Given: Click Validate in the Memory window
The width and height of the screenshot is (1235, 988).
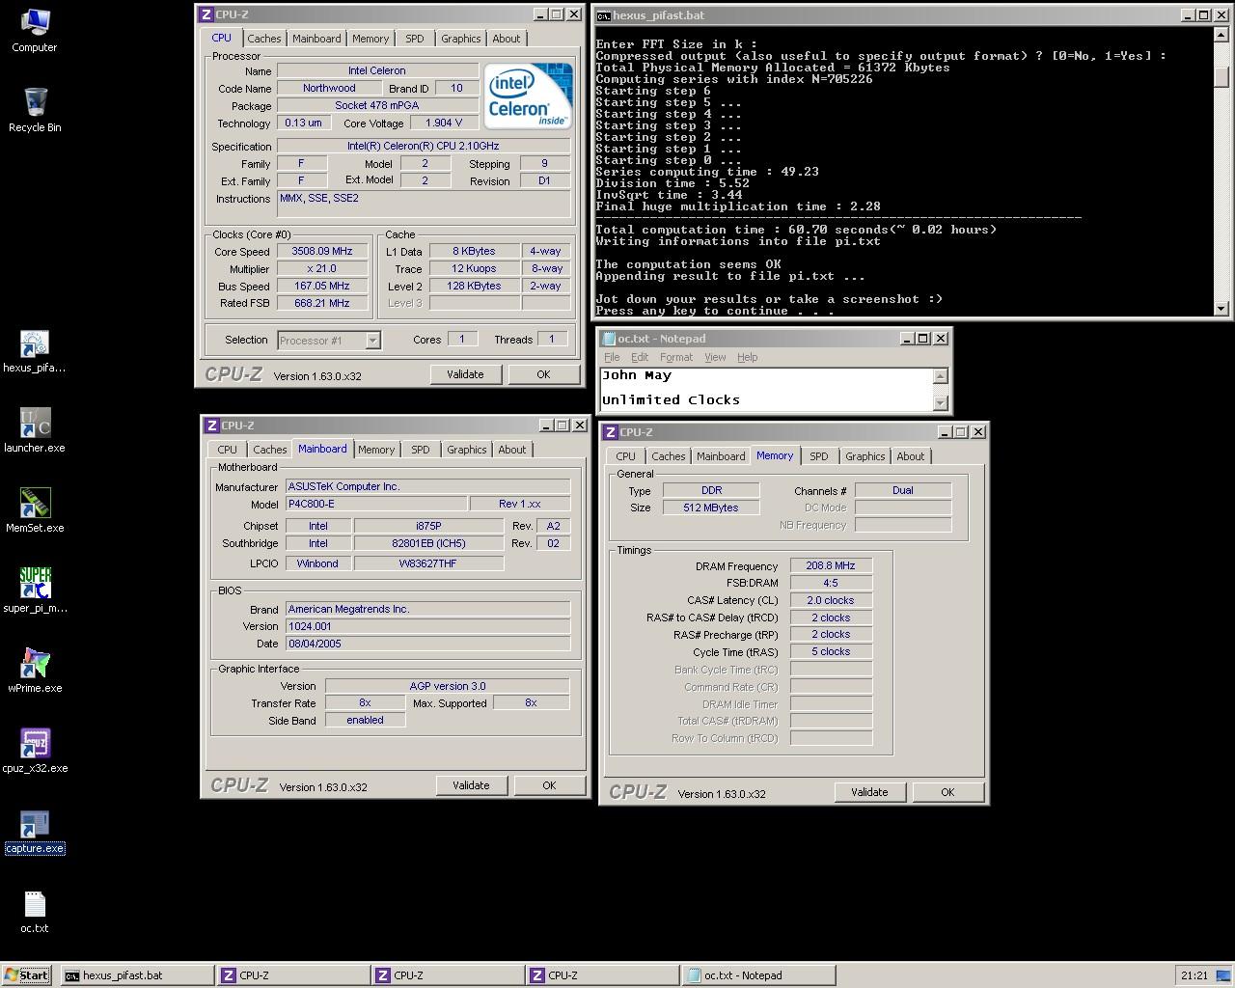Looking at the screenshot, I should (869, 792).
